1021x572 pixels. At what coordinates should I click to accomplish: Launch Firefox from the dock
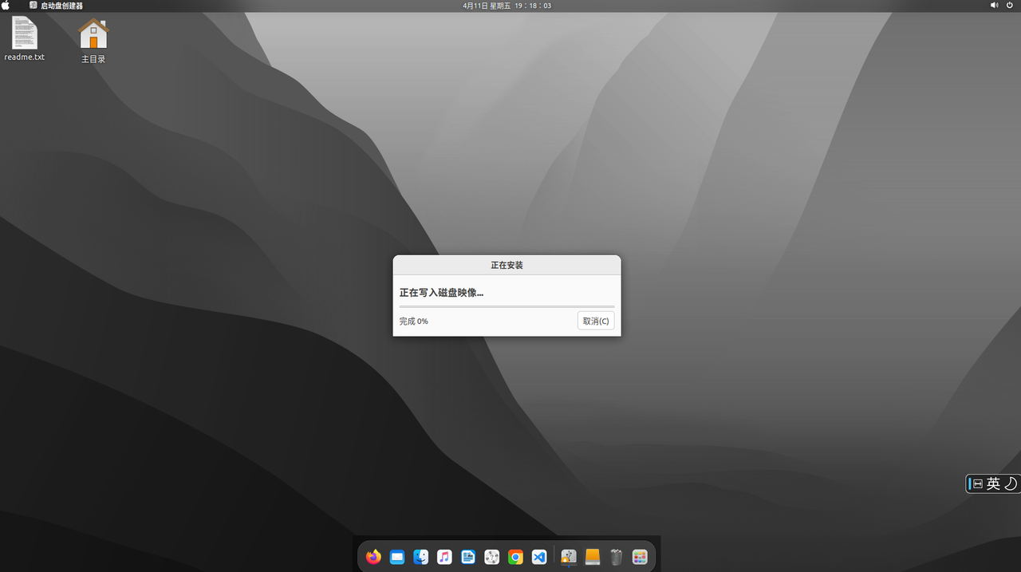tap(373, 557)
